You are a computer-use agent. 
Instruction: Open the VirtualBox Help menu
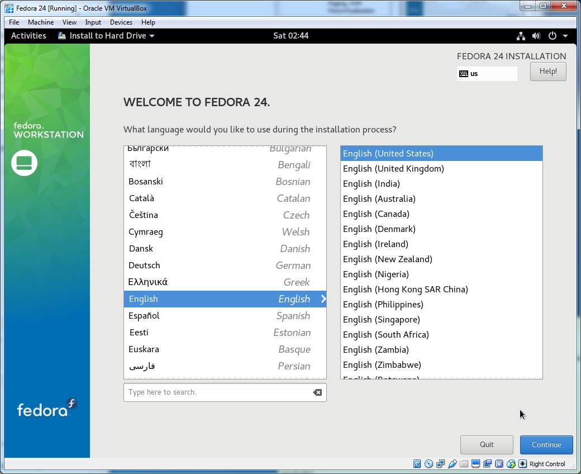(x=148, y=22)
